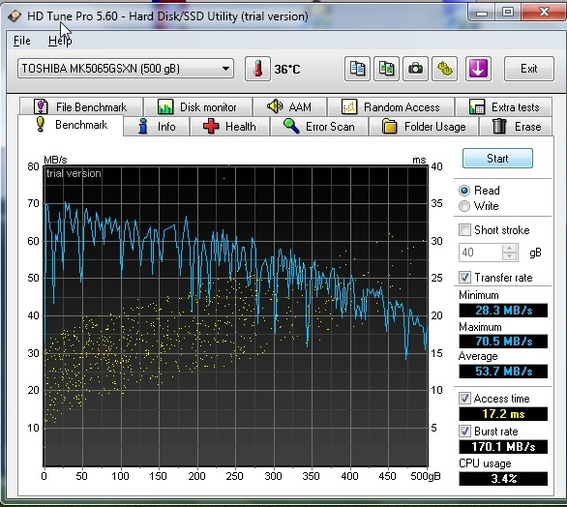Enable the Short stroke checkbox
The width and height of the screenshot is (567, 507).
[x=464, y=230]
